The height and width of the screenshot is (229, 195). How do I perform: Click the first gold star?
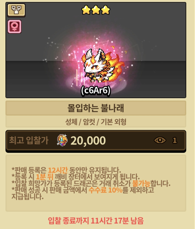(86, 10)
